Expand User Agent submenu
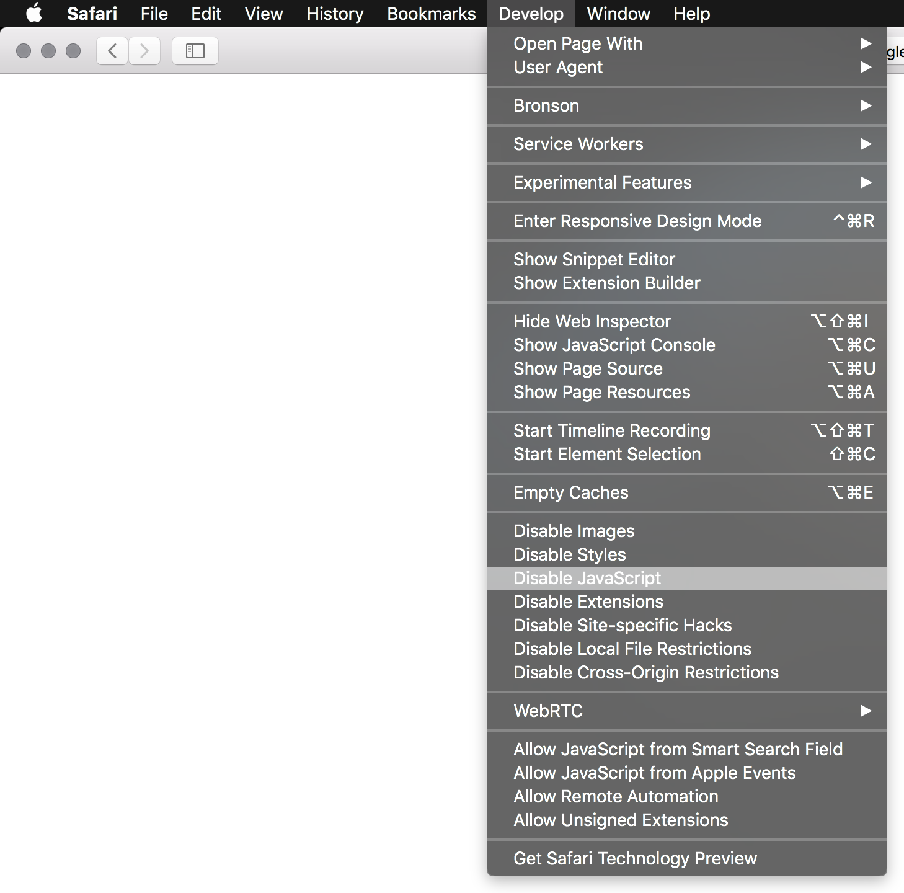Screen dimensions: 904x893 687,67
